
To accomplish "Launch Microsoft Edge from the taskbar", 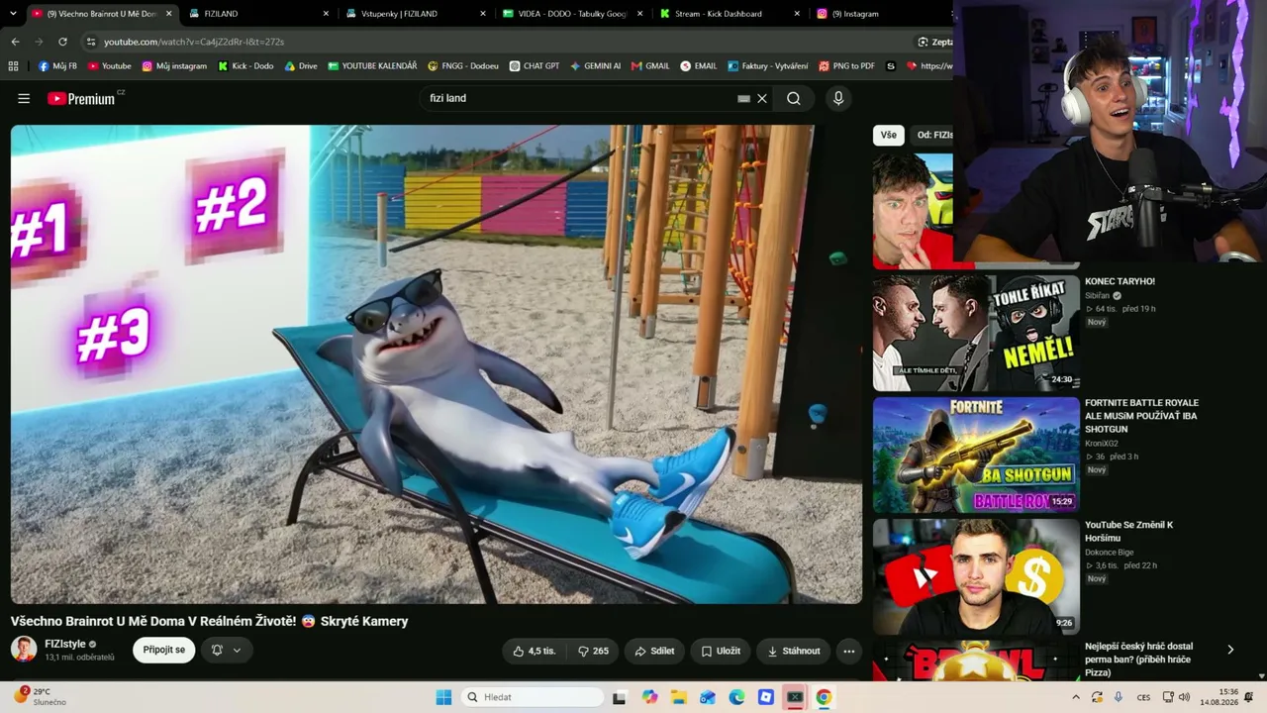I will pos(736,697).
